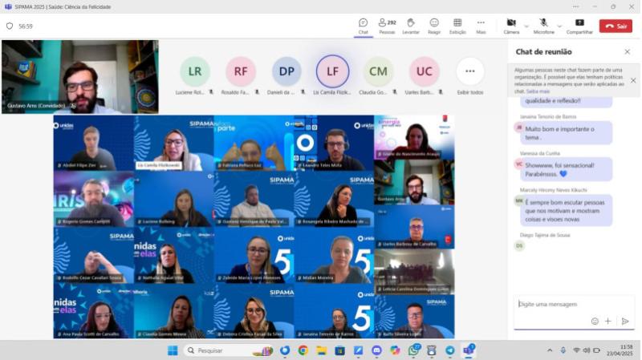Click the shield icon beside the meeting timer
Screen dimensions: 642x360
click(x=10, y=26)
